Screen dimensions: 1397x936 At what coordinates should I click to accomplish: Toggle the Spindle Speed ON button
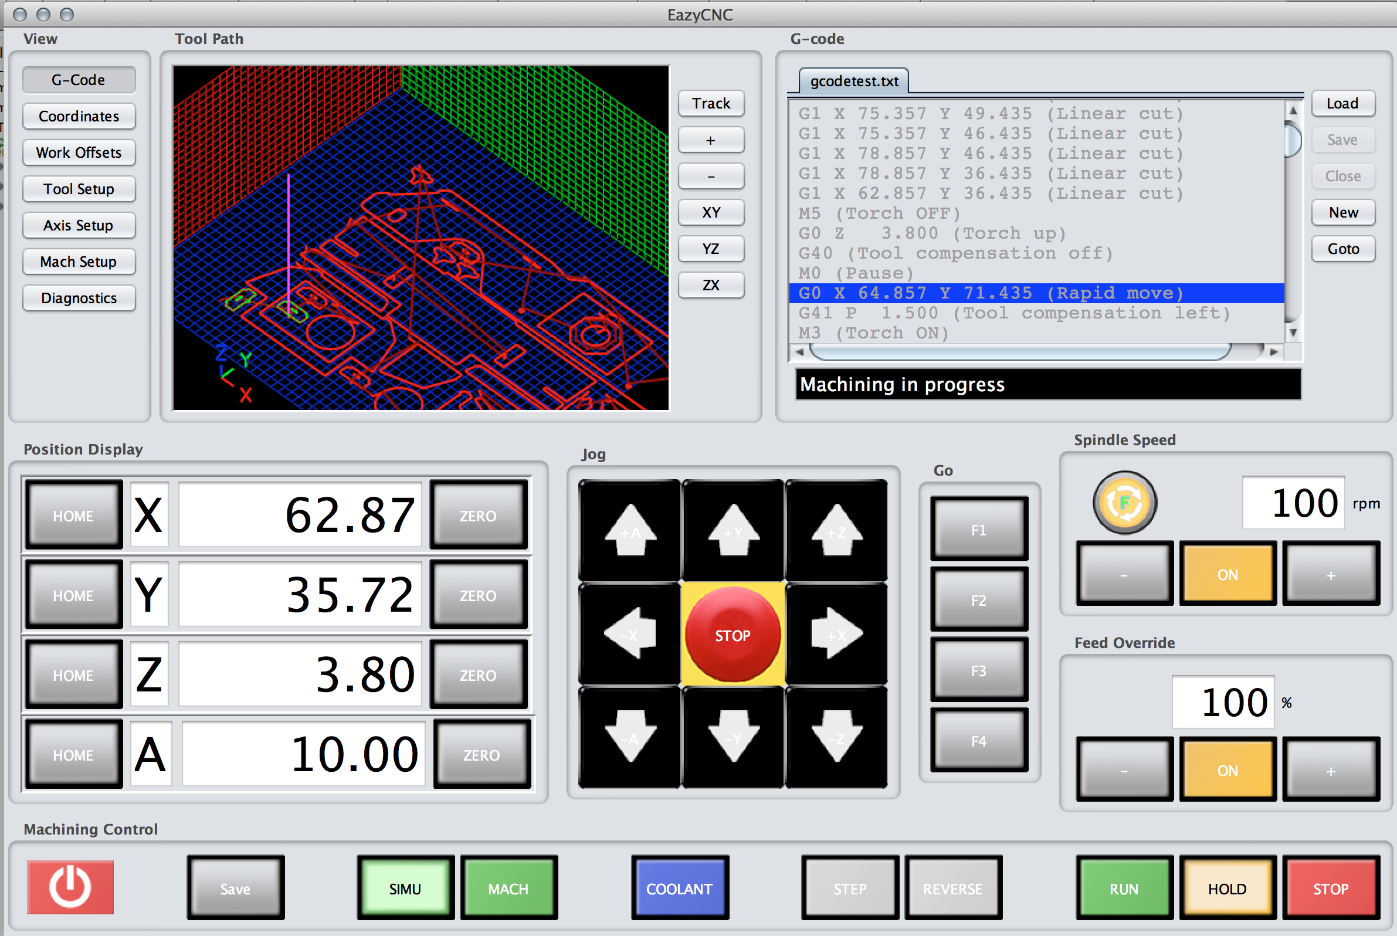click(x=1228, y=574)
